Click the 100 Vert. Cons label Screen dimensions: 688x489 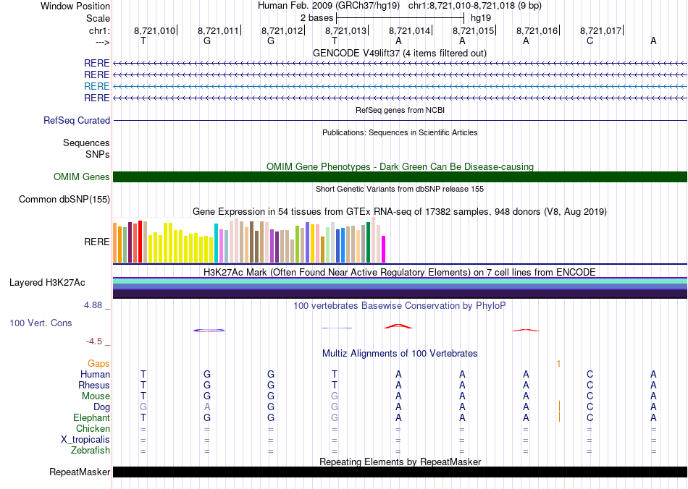tap(41, 323)
